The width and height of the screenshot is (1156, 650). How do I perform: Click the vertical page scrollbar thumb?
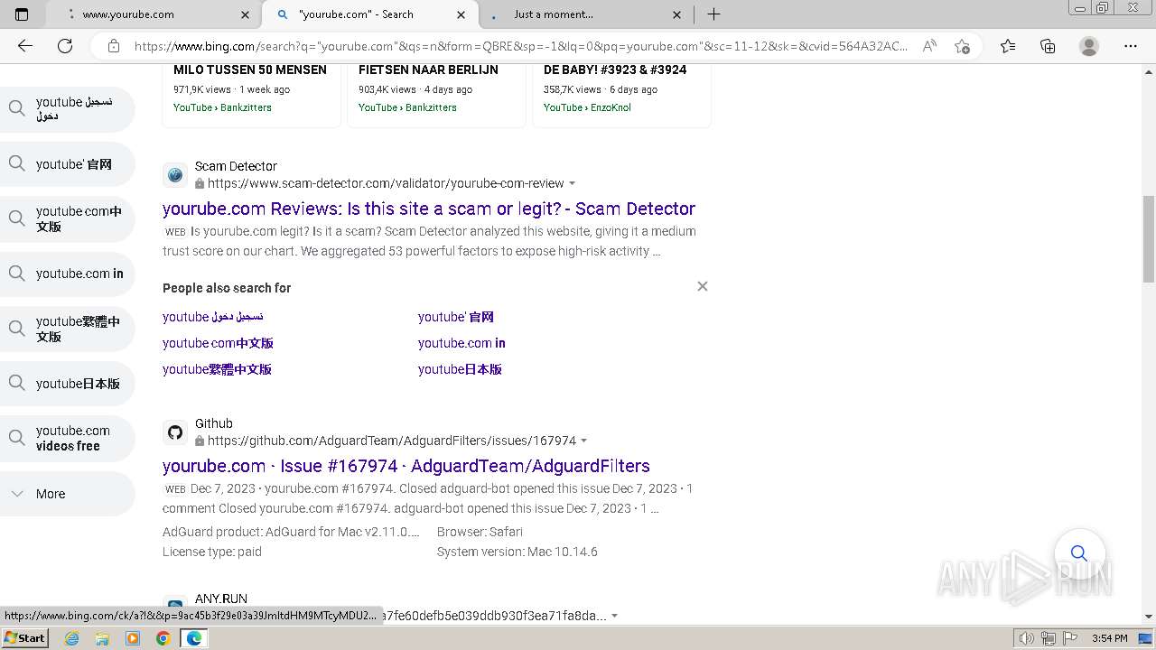tap(1149, 239)
